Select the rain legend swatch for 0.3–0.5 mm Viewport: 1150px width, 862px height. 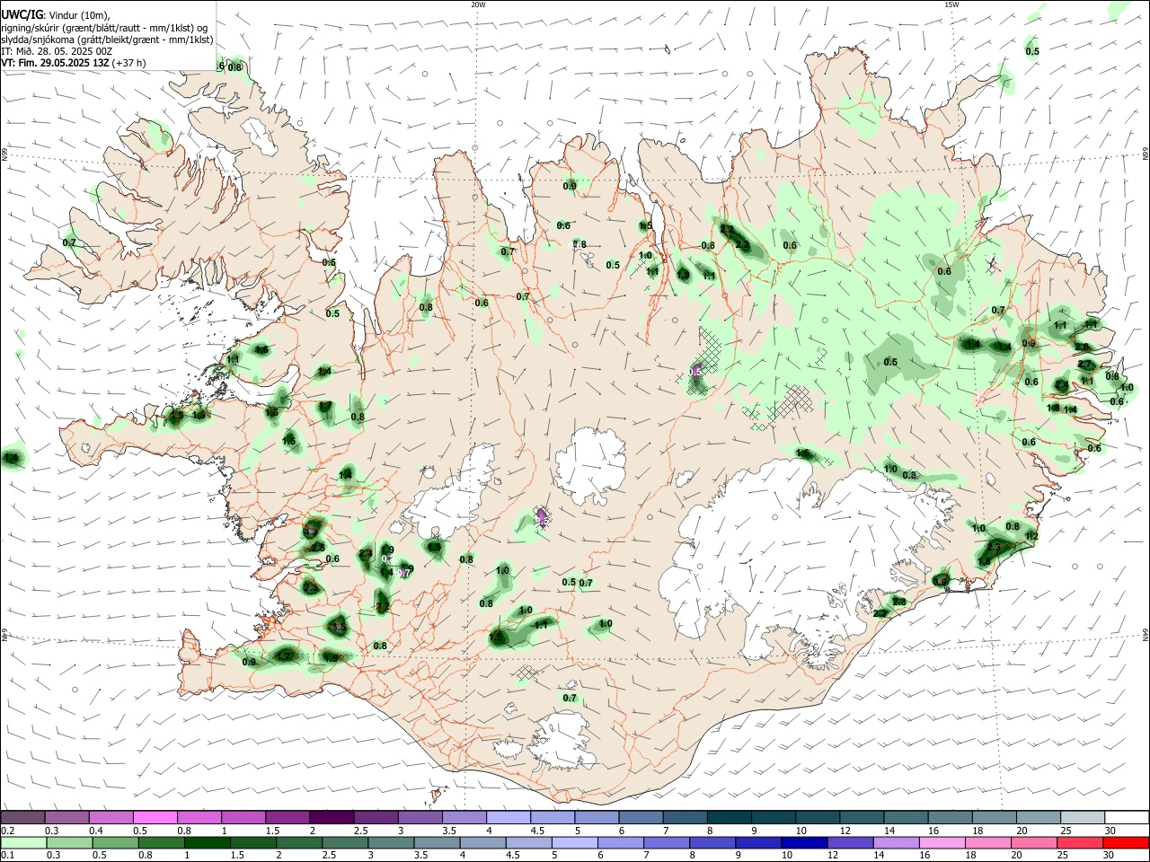69,842
